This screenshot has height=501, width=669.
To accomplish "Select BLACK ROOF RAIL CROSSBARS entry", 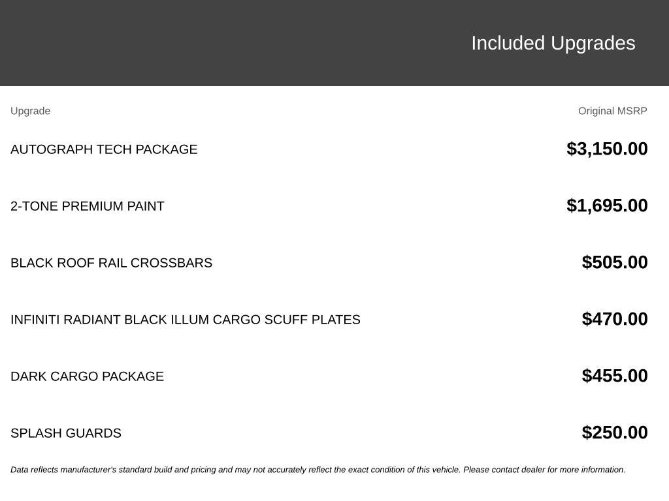I will (111, 263).
